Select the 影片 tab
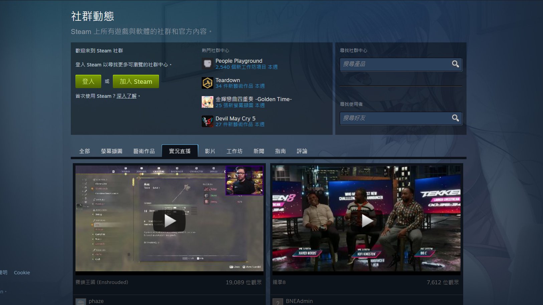Image resolution: width=543 pixels, height=305 pixels. 210,151
